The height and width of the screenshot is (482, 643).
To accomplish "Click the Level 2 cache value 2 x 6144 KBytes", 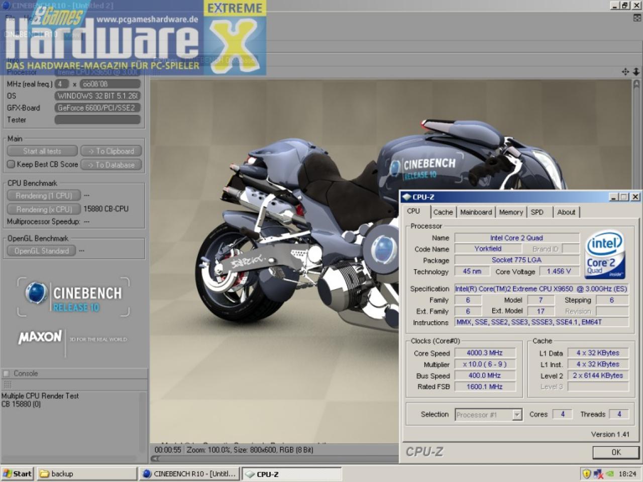I will coord(598,376).
